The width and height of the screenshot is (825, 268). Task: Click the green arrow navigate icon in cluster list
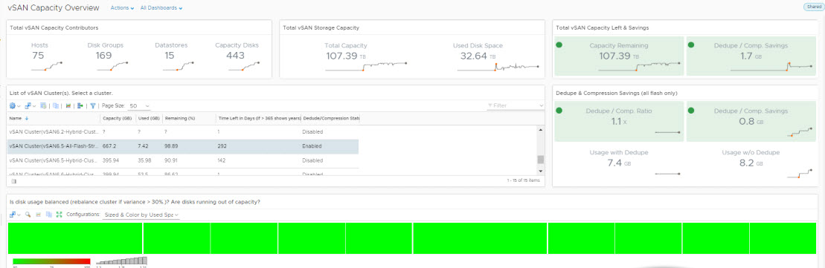pos(80,105)
